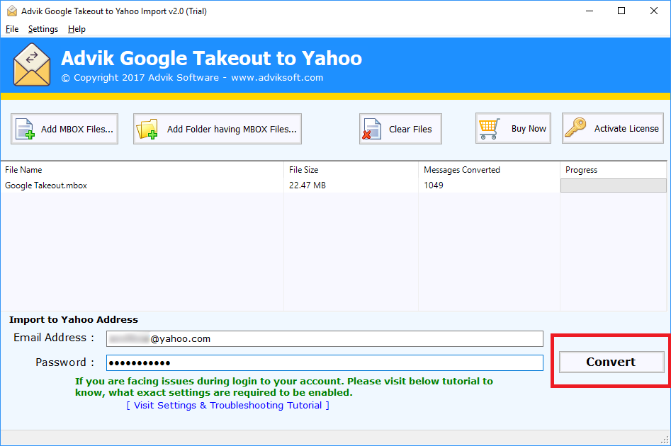Click the folder icon on Add Folder having MBOX Files
The height and width of the screenshot is (446, 671).
tap(147, 129)
